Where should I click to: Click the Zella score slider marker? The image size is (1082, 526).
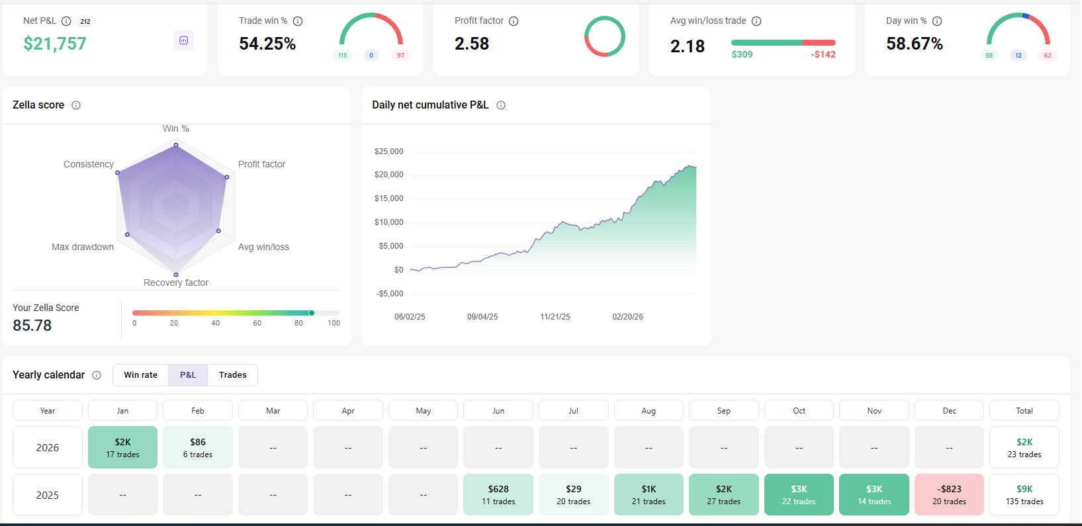pos(312,313)
